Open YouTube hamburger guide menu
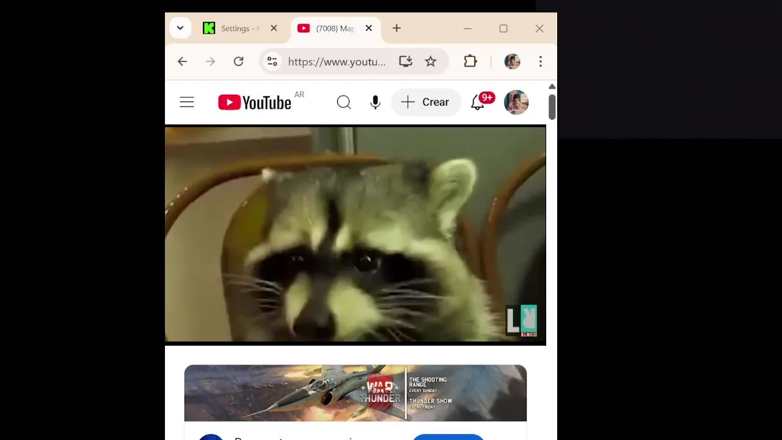Screen dimensions: 782x440 [187, 102]
